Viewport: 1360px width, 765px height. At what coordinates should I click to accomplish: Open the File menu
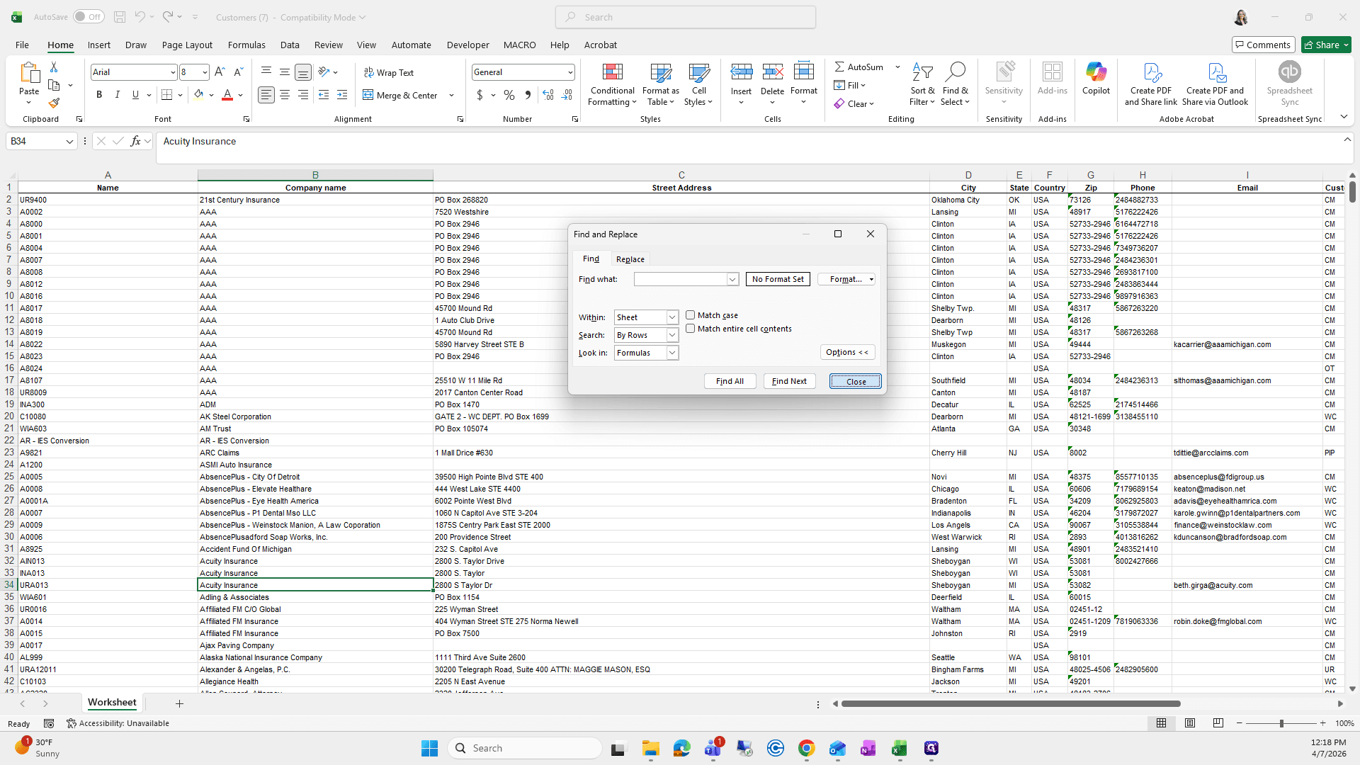22,45
